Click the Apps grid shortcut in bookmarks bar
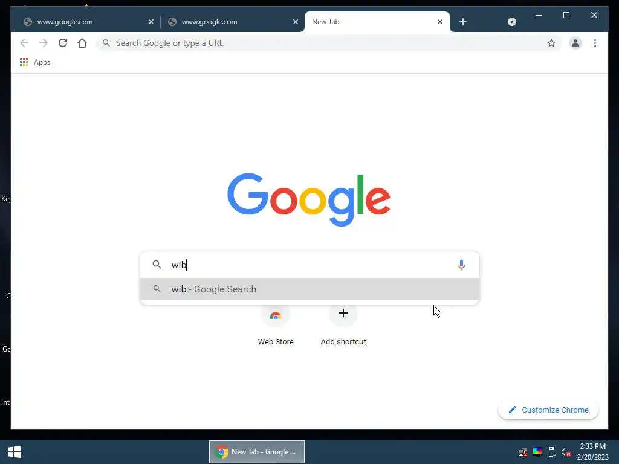 pyautogui.click(x=34, y=62)
